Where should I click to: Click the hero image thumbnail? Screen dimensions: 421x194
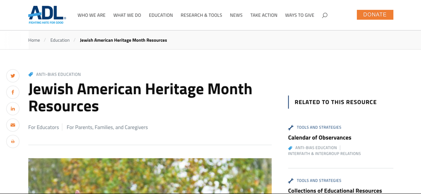pyautogui.click(x=150, y=176)
